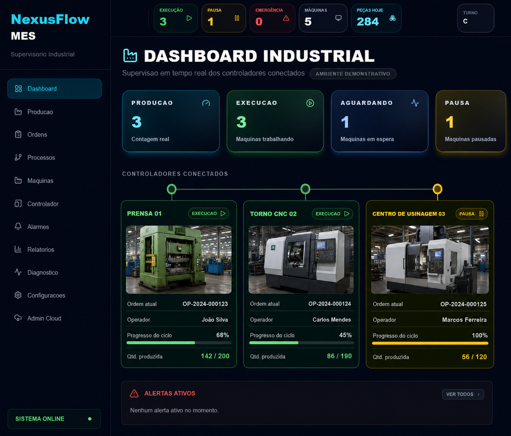Click operator name Carlos Mendes
This screenshot has width=511, height=436.
(332, 320)
